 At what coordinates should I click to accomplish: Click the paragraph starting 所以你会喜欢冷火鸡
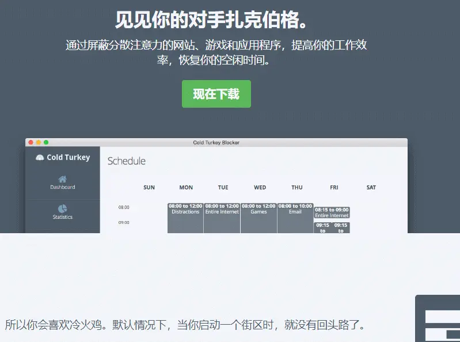coord(185,325)
